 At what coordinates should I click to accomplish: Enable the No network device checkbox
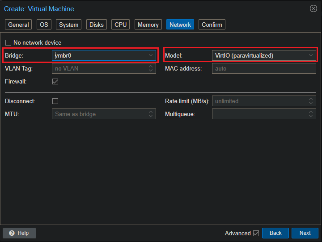point(8,43)
